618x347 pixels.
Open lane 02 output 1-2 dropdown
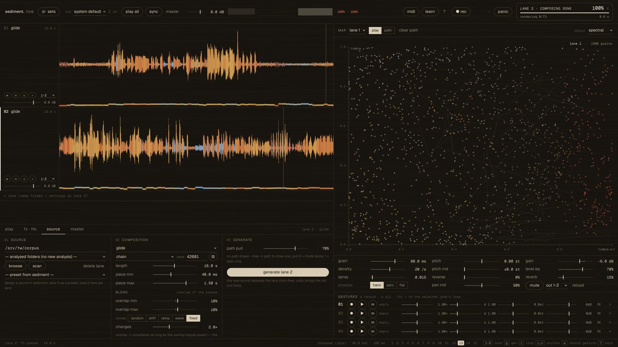pyautogui.click(x=47, y=179)
